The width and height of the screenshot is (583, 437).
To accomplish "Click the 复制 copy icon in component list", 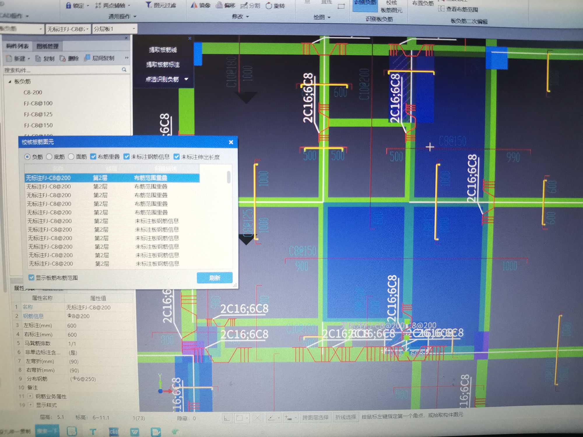I will coord(38,58).
